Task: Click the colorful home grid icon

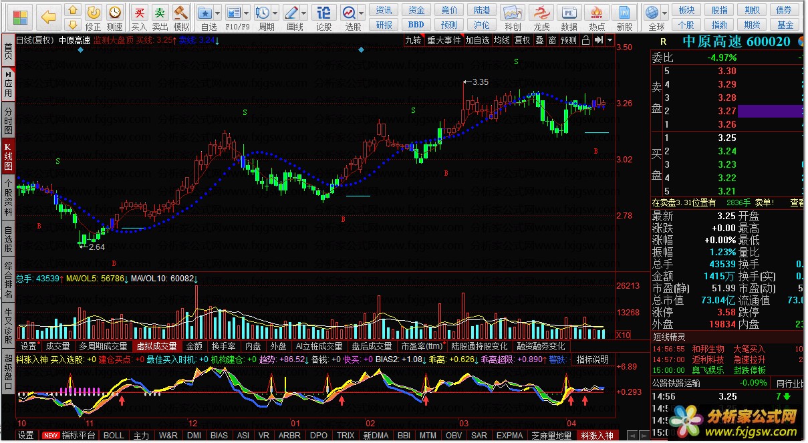Action: (x=21, y=16)
